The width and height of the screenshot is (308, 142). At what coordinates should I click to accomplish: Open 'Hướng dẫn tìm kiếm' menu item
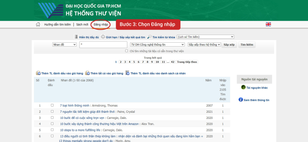pyautogui.click(x=57, y=25)
